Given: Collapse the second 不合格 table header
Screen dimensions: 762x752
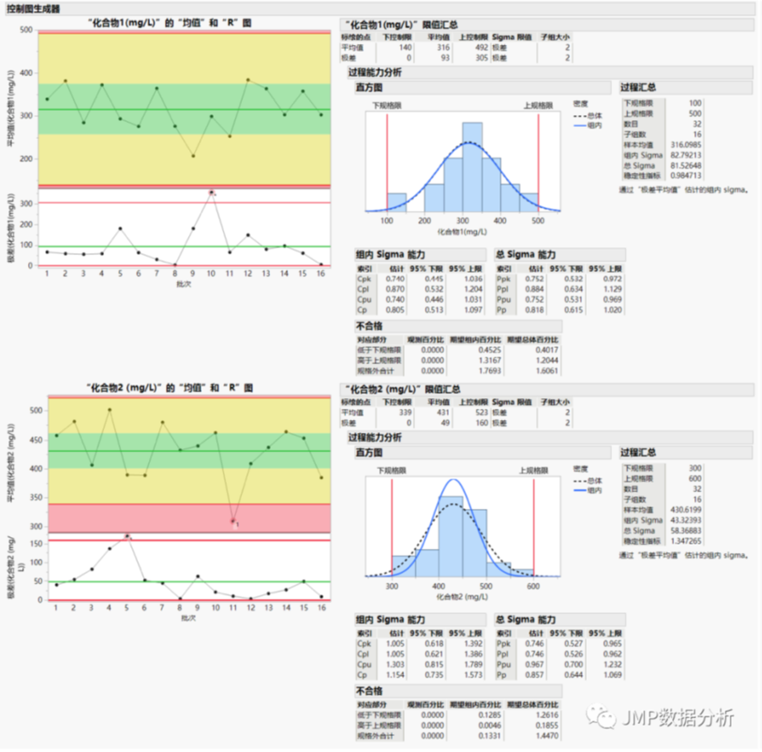Looking at the screenshot, I should pos(458,691).
